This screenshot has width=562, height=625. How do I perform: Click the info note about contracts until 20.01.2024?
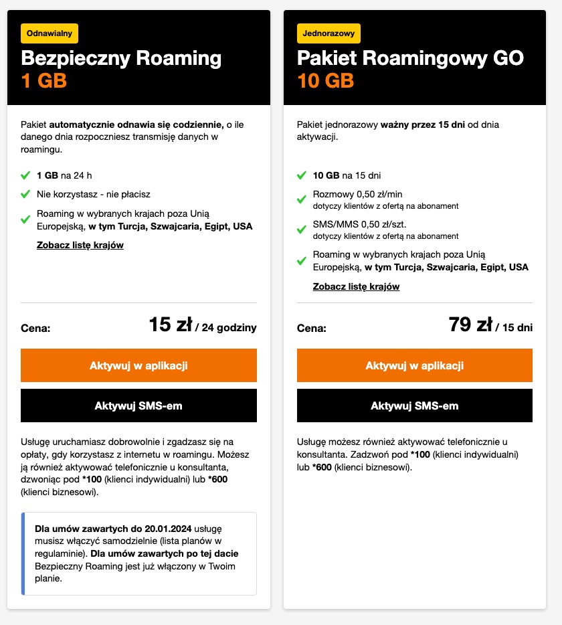(x=138, y=553)
